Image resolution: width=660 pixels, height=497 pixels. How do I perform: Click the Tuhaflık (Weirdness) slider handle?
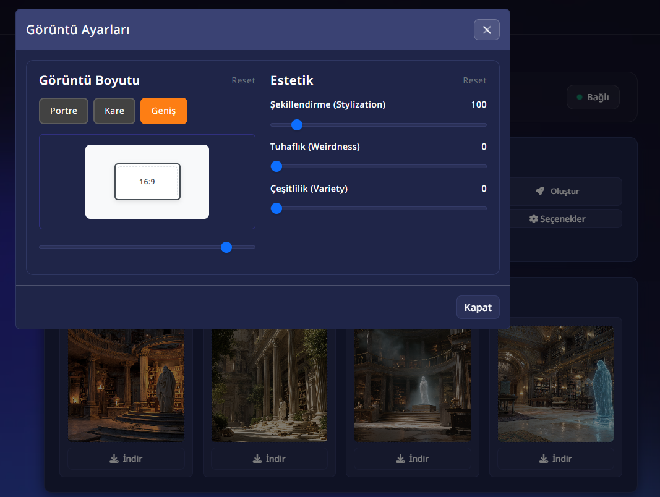pyautogui.click(x=276, y=166)
